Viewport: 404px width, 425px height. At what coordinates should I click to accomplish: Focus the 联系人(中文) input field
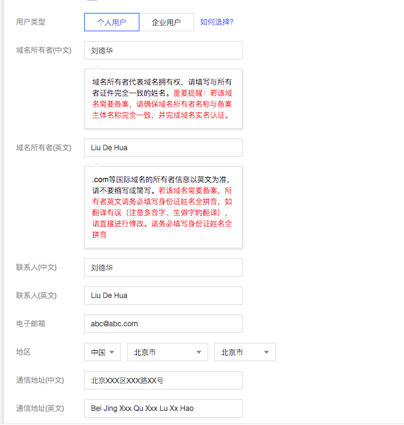click(x=163, y=267)
